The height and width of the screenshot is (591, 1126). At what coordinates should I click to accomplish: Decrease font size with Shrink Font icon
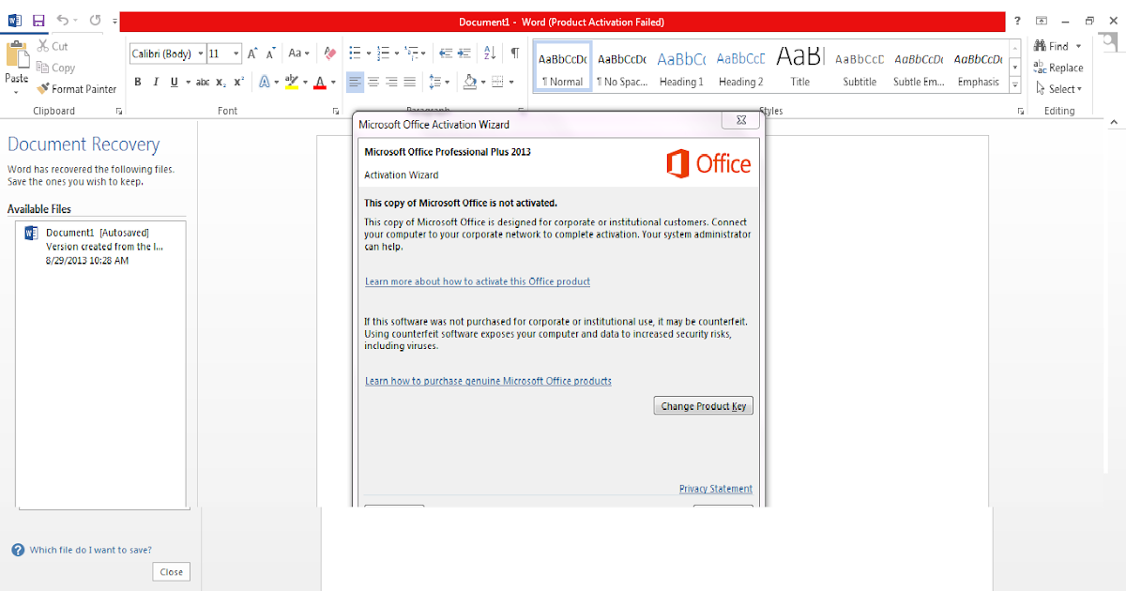(x=270, y=53)
